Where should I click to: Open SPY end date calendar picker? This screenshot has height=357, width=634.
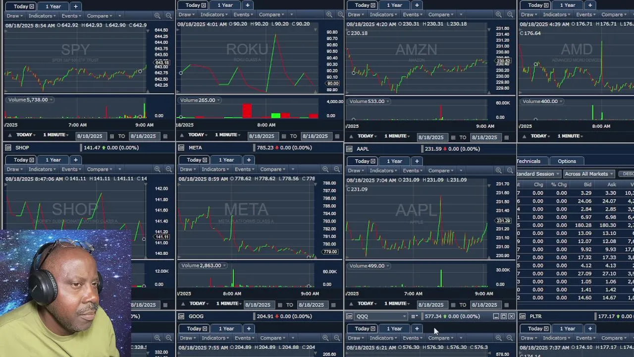click(x=165, y=136)
